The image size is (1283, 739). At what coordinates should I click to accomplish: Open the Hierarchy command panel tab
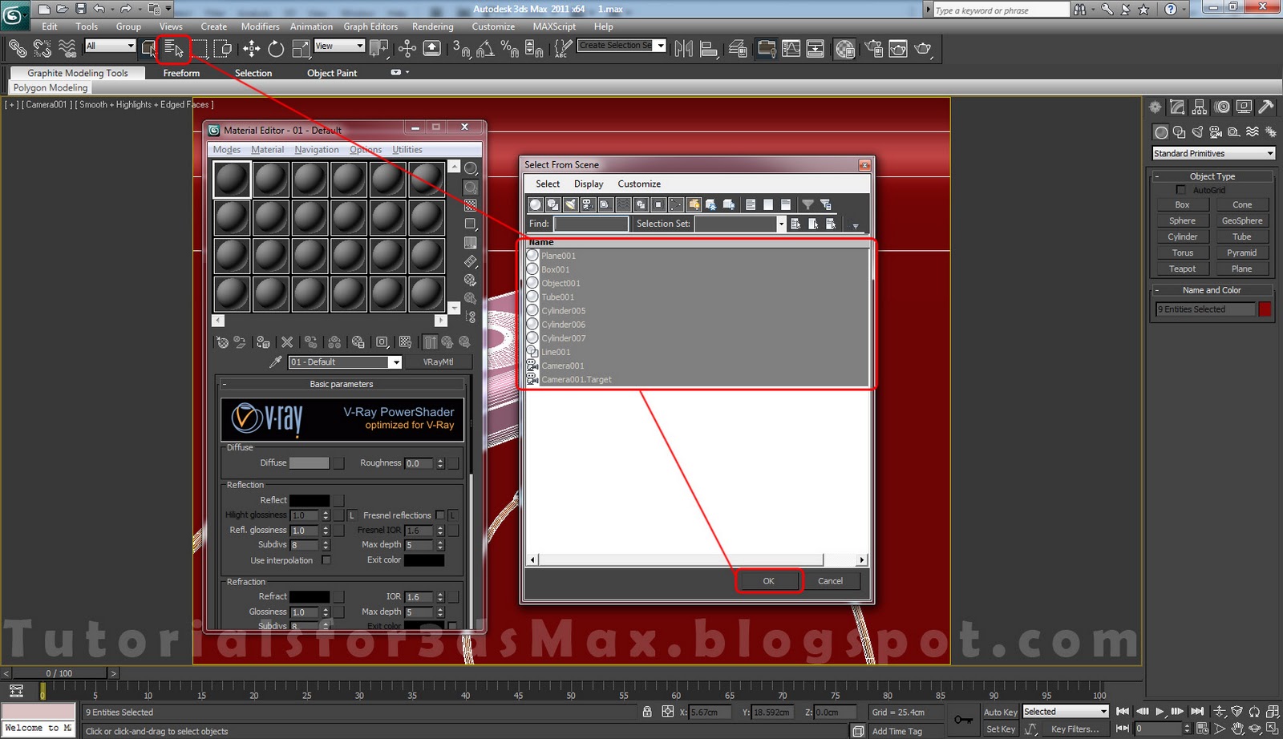click(1200, 107)
